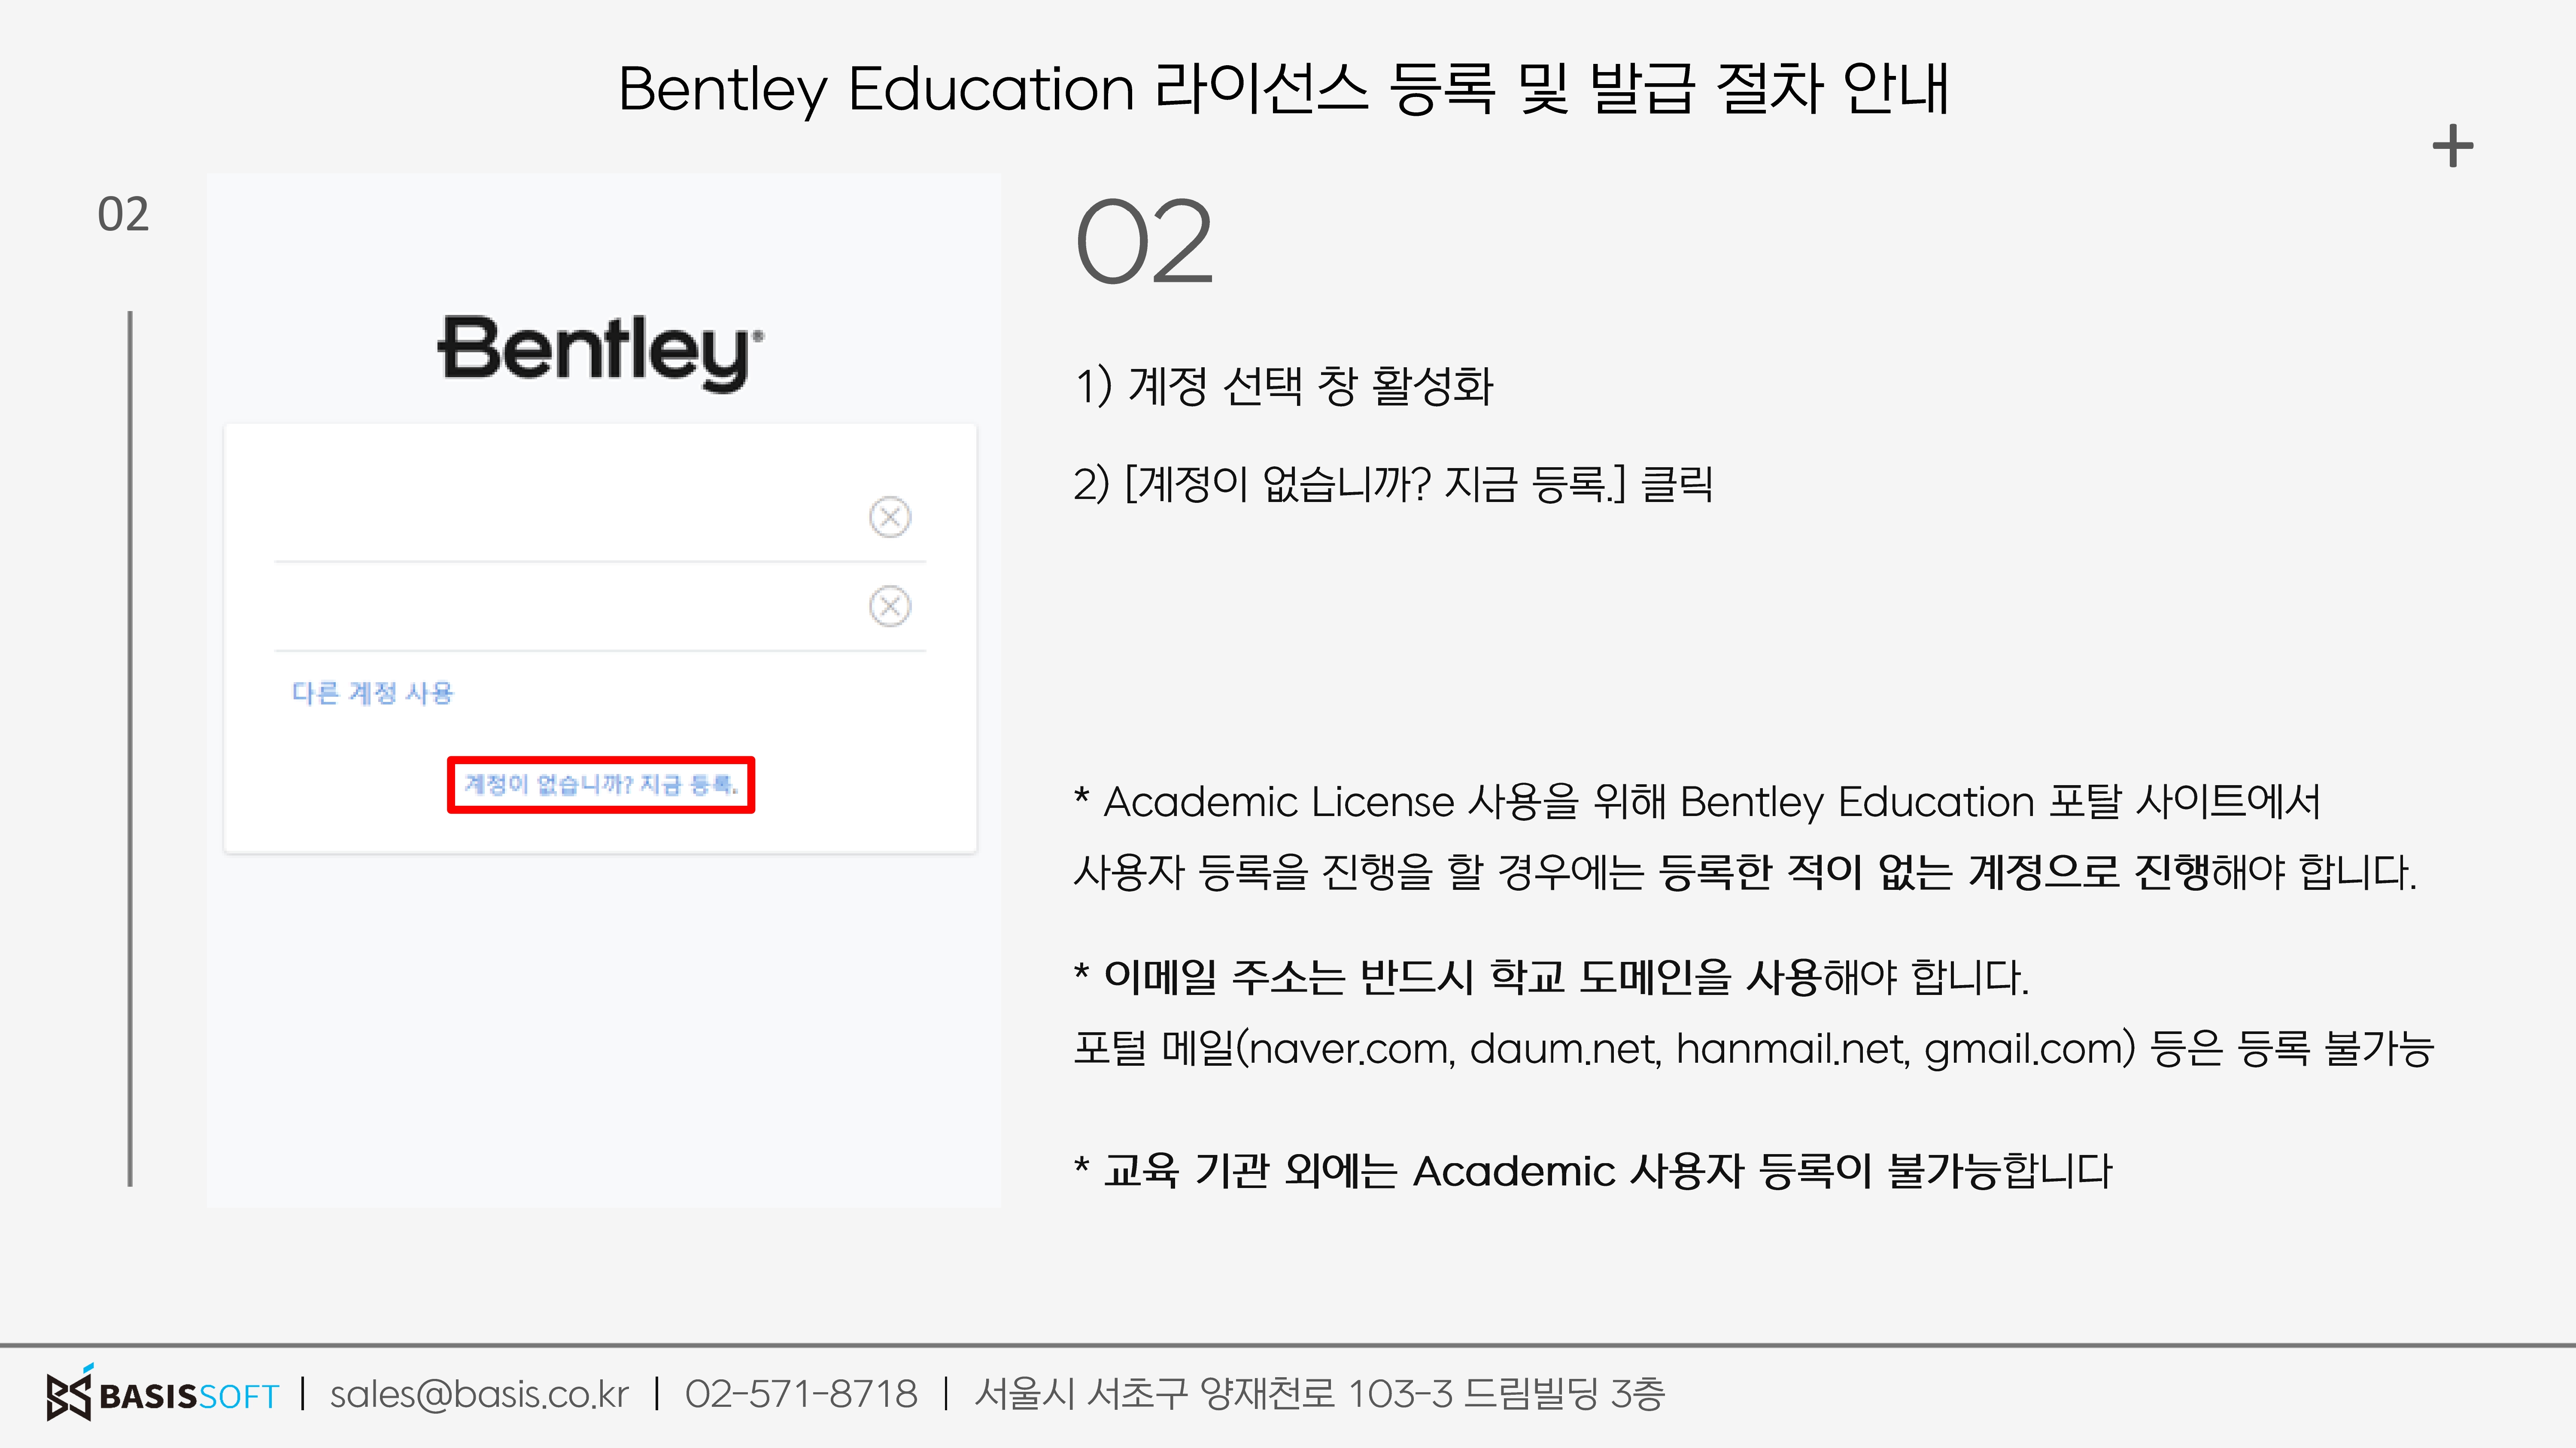The height and width of the screenshot is (1448, 2576).
Task: Remove the first saved account with its X icon
Action: pyautogui.click(x=889, y=517)
